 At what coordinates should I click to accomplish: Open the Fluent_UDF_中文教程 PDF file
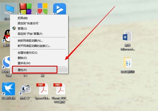[59, 89]
